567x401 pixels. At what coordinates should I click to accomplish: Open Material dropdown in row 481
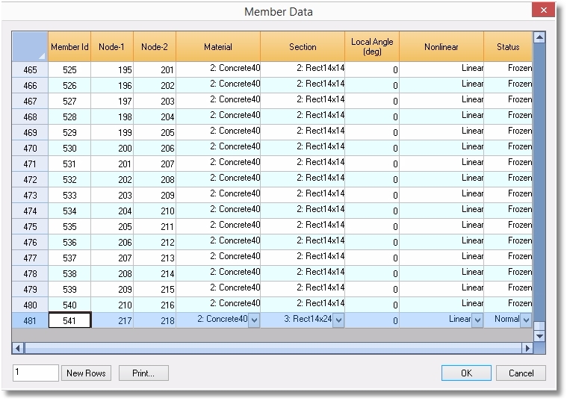coord(254,320)
